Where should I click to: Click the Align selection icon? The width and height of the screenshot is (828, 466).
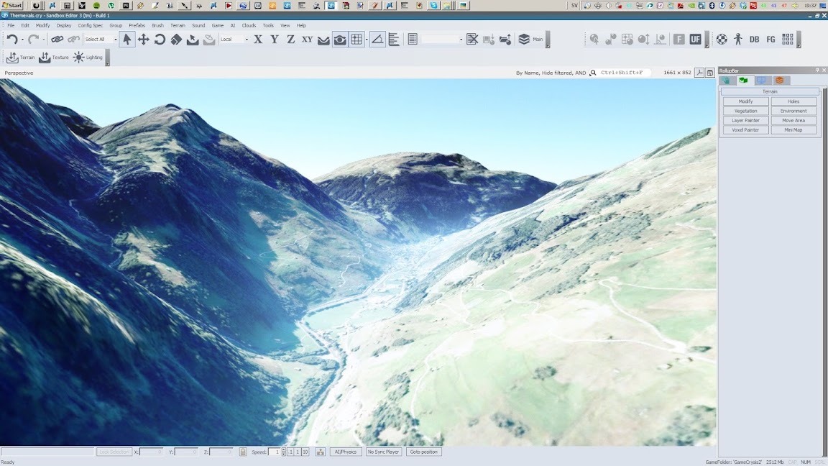(394, 39)
